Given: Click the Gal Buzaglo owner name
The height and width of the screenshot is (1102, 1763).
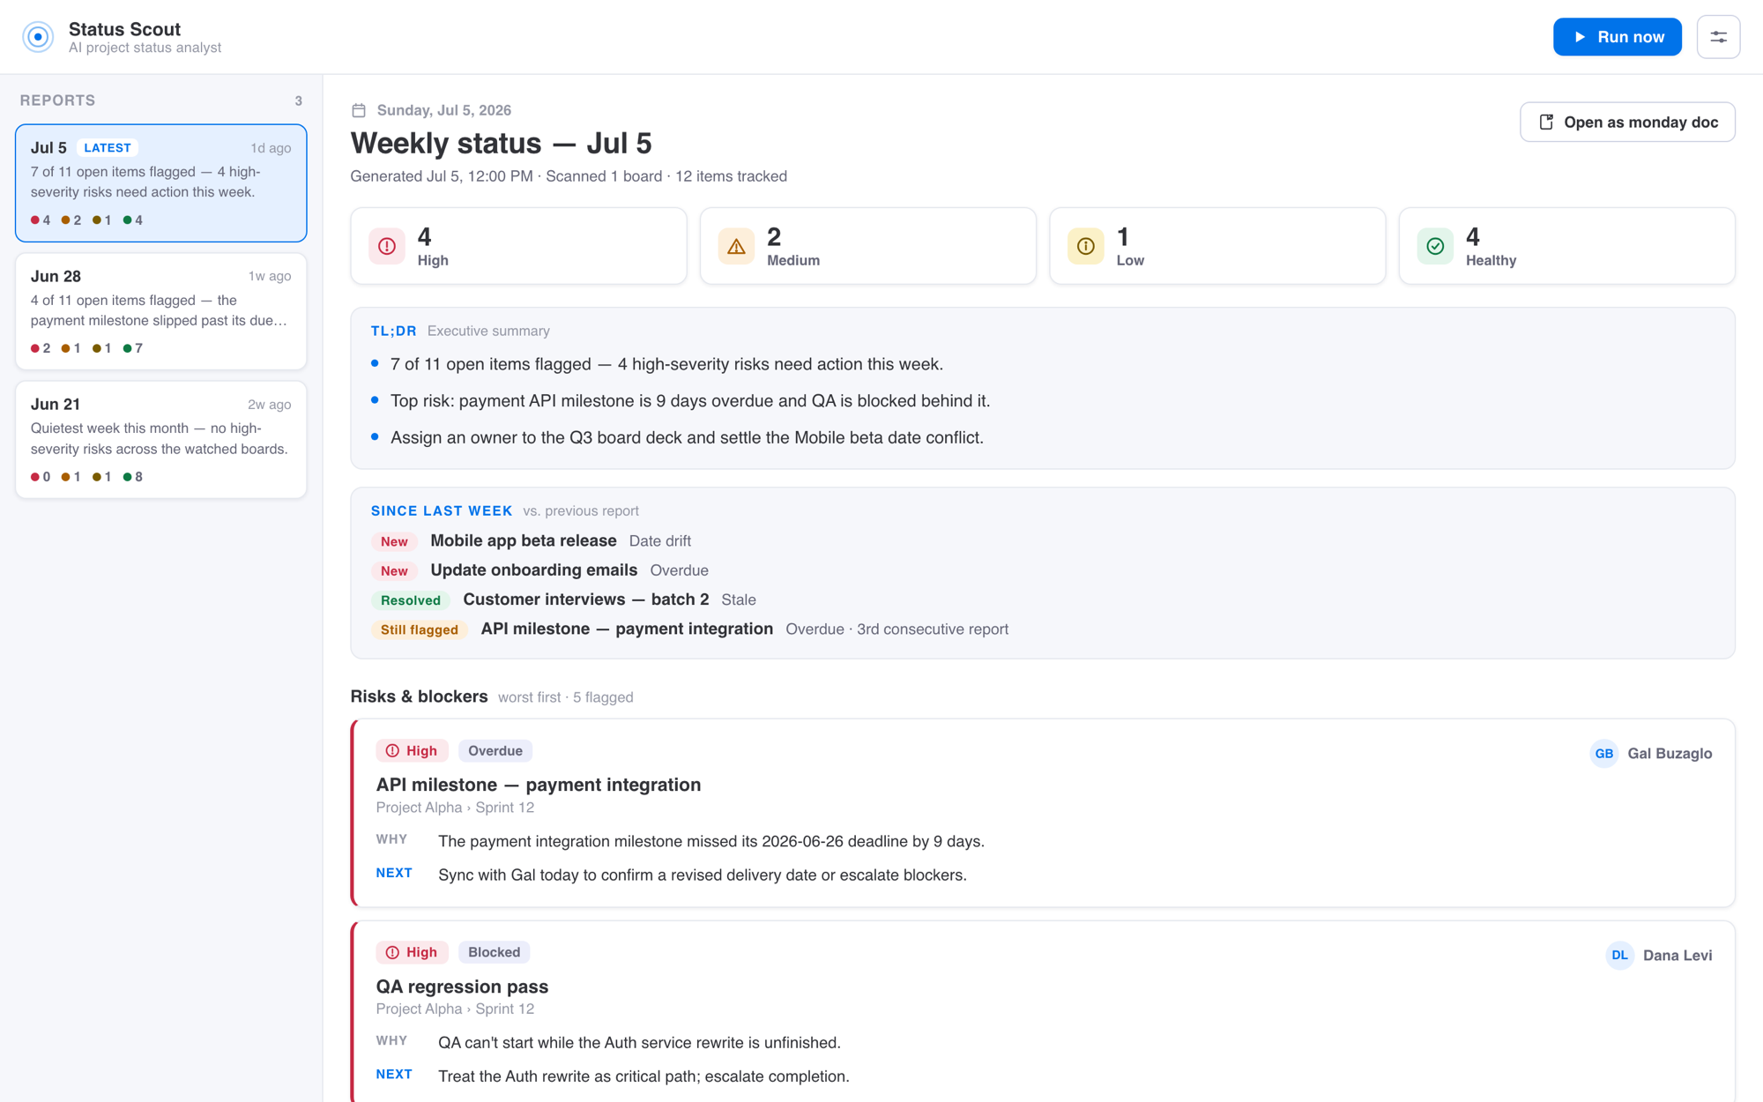Looking at the screenshot, I should (x=1670, y=754).
